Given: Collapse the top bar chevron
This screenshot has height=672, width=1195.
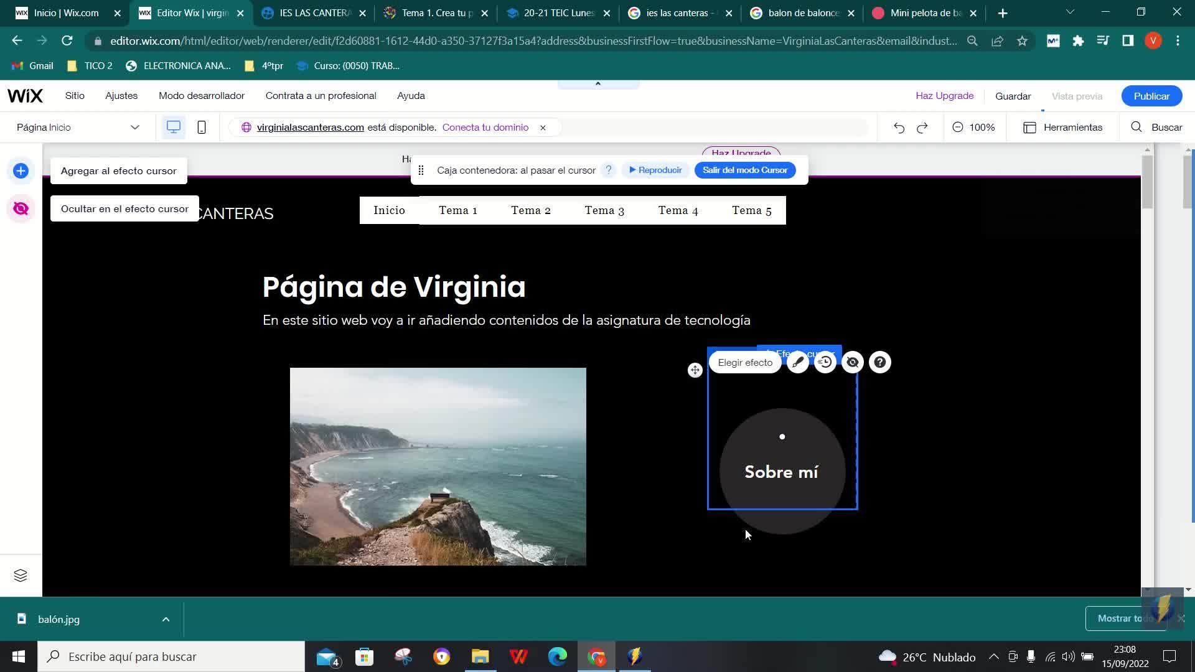Looking at the screenshot, I should [x=598, y=83].
